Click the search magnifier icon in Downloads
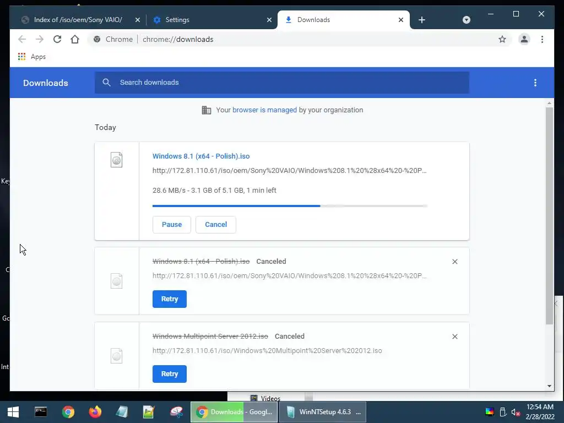564x423 pixels. [106, 83]
